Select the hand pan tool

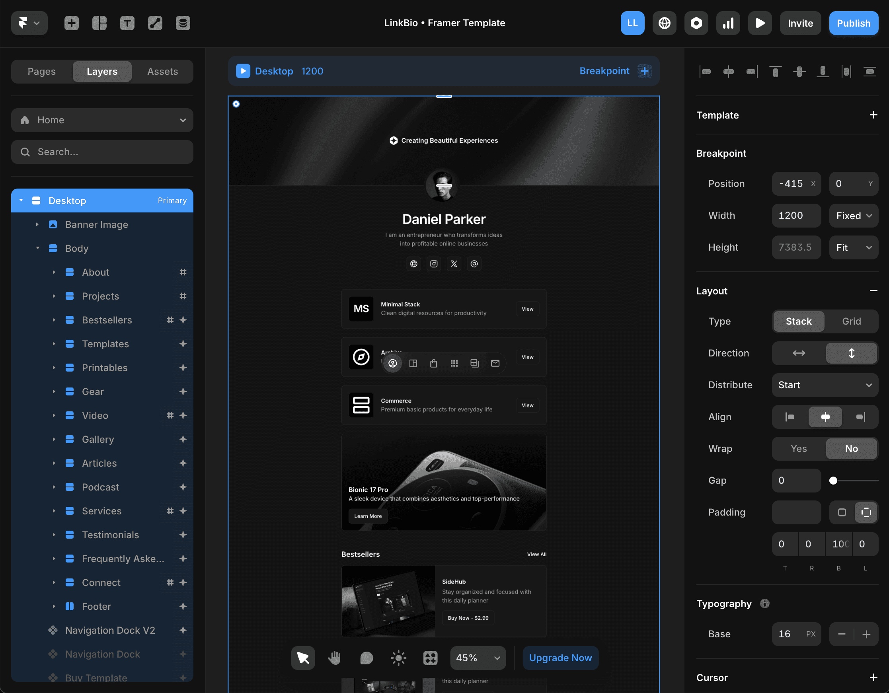point(334,658)
